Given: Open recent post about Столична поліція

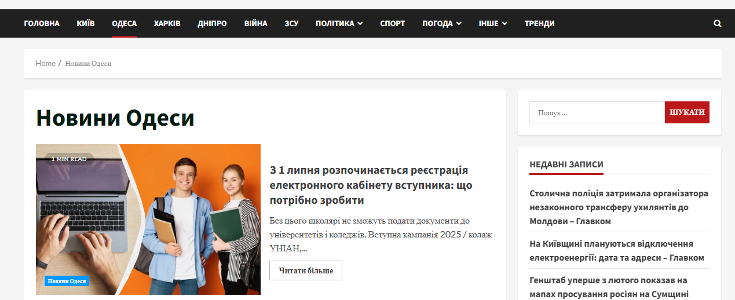Looking at the screenshot, I should pos(619,207).
